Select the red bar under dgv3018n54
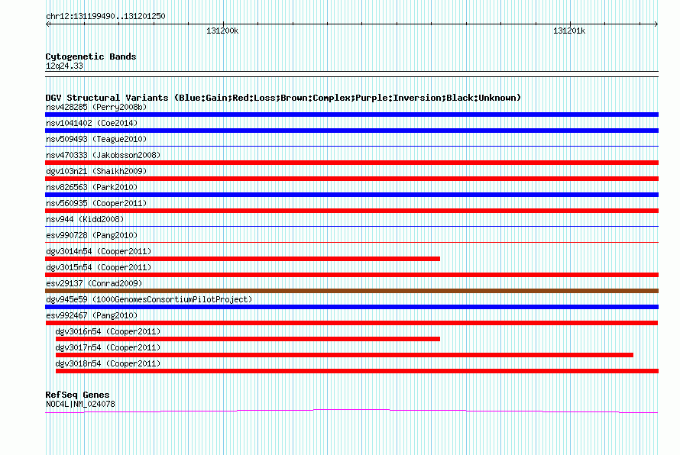The width and height of the screenshot is (680, 455). click(357, 371)
